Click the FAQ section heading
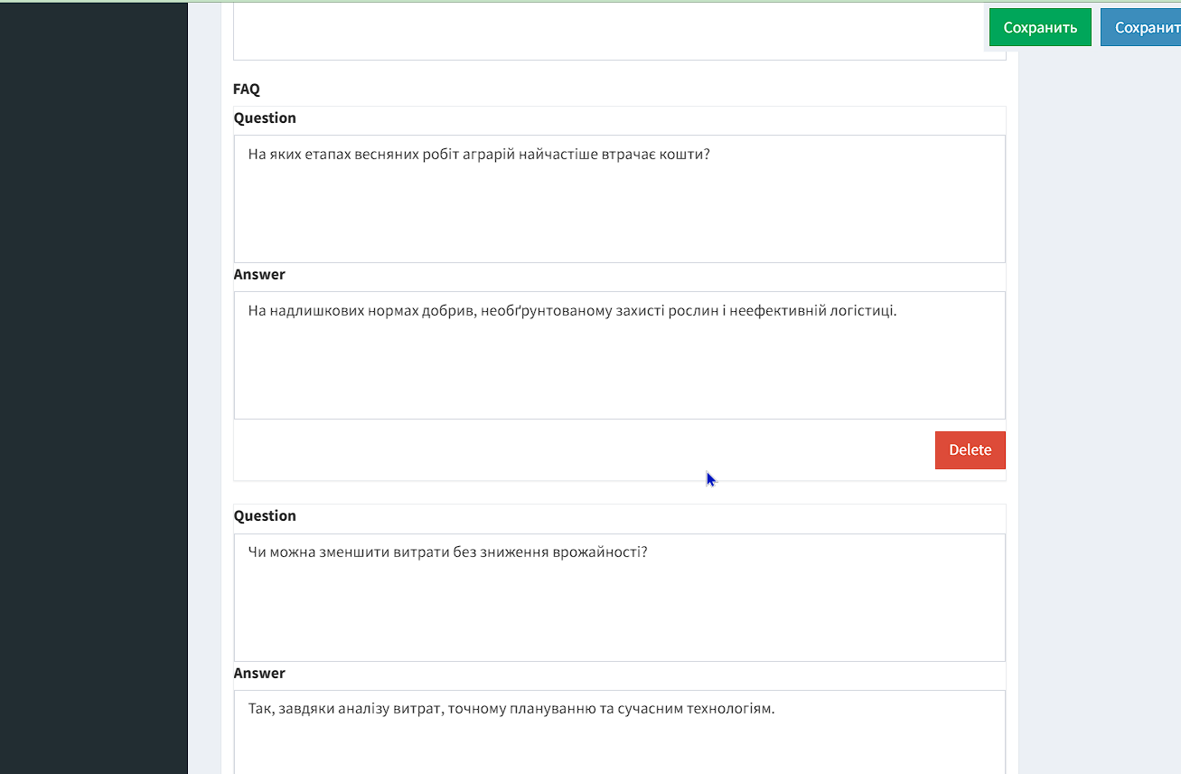Screen dimensions: 1181x774 [x=247, y=90]
